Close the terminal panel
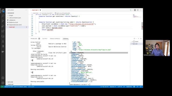This screenshot has width=172, height=96. point(141,38)
